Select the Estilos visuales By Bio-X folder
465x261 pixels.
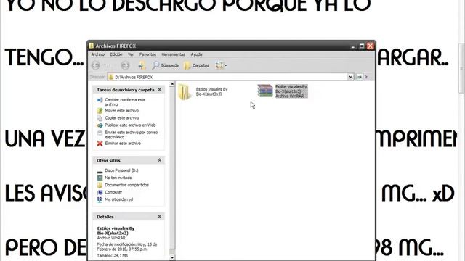[x=203, y=91]
